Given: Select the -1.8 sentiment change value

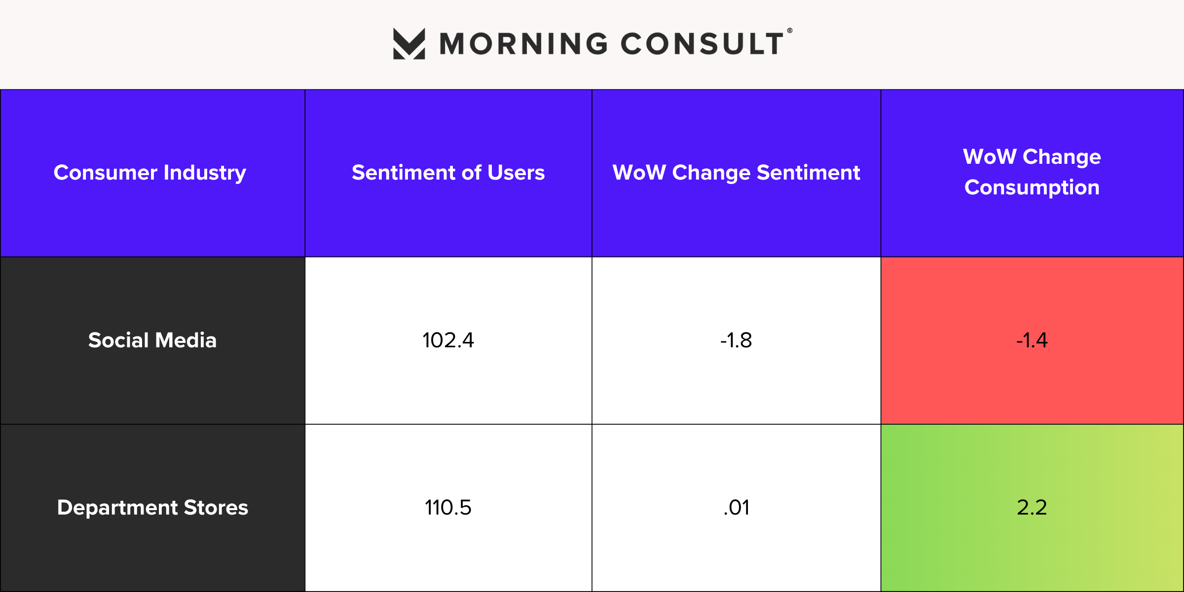Looking at the screenshot, I should pyautogui.click(x=736, y=340).
